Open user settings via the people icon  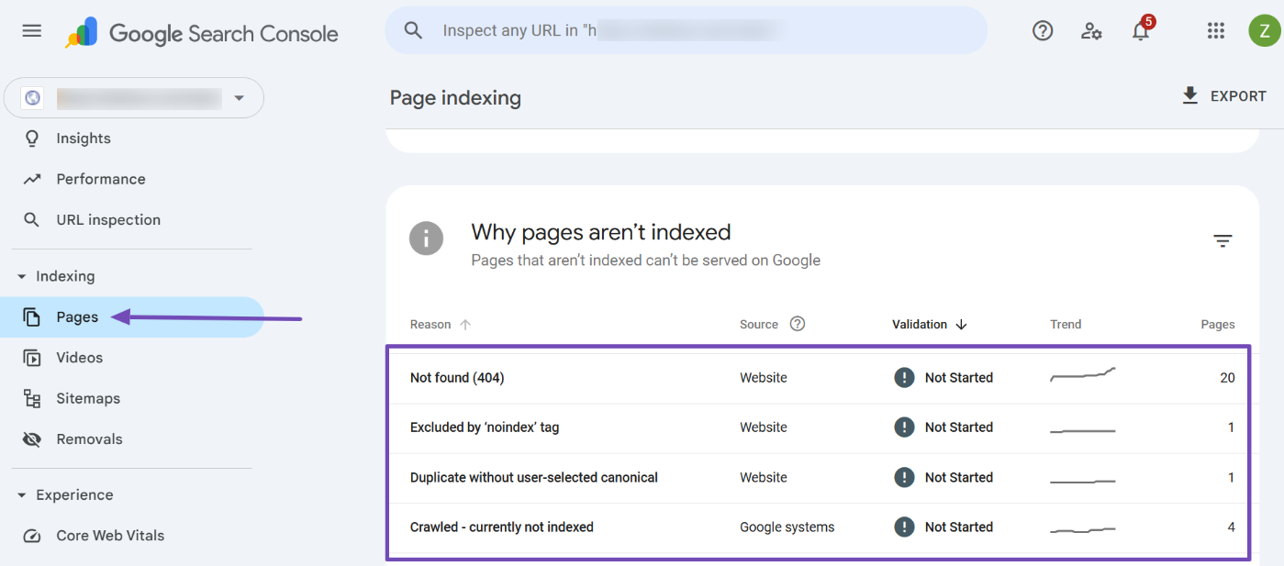(1091, 30)
